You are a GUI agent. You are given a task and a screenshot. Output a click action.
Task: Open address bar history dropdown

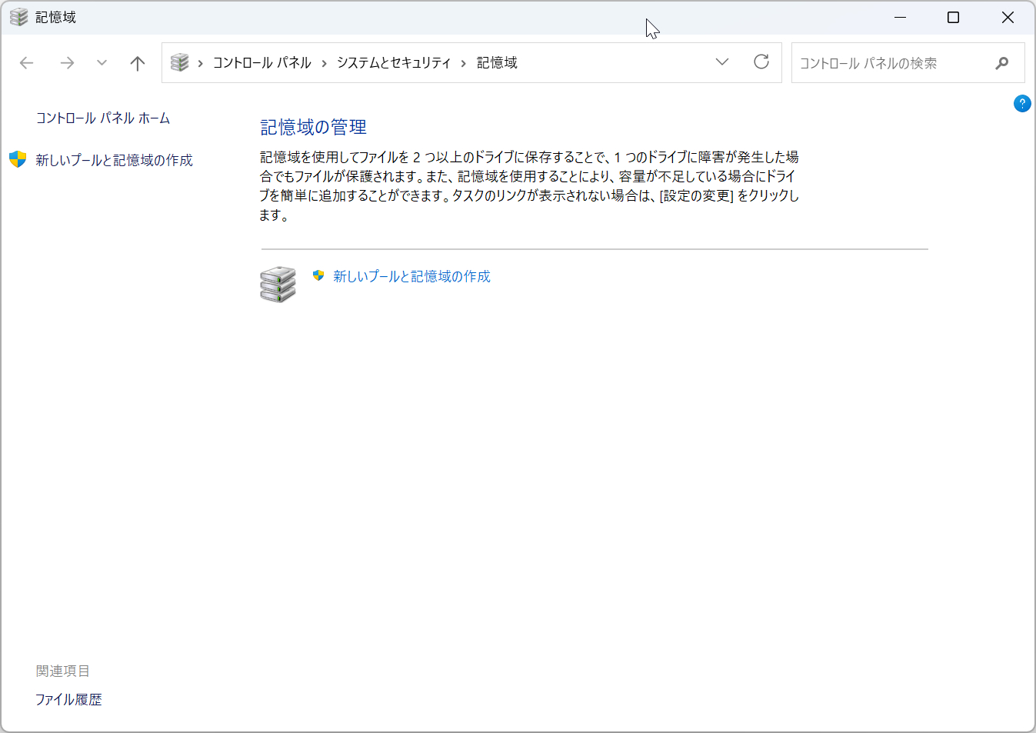click(721, 62)
